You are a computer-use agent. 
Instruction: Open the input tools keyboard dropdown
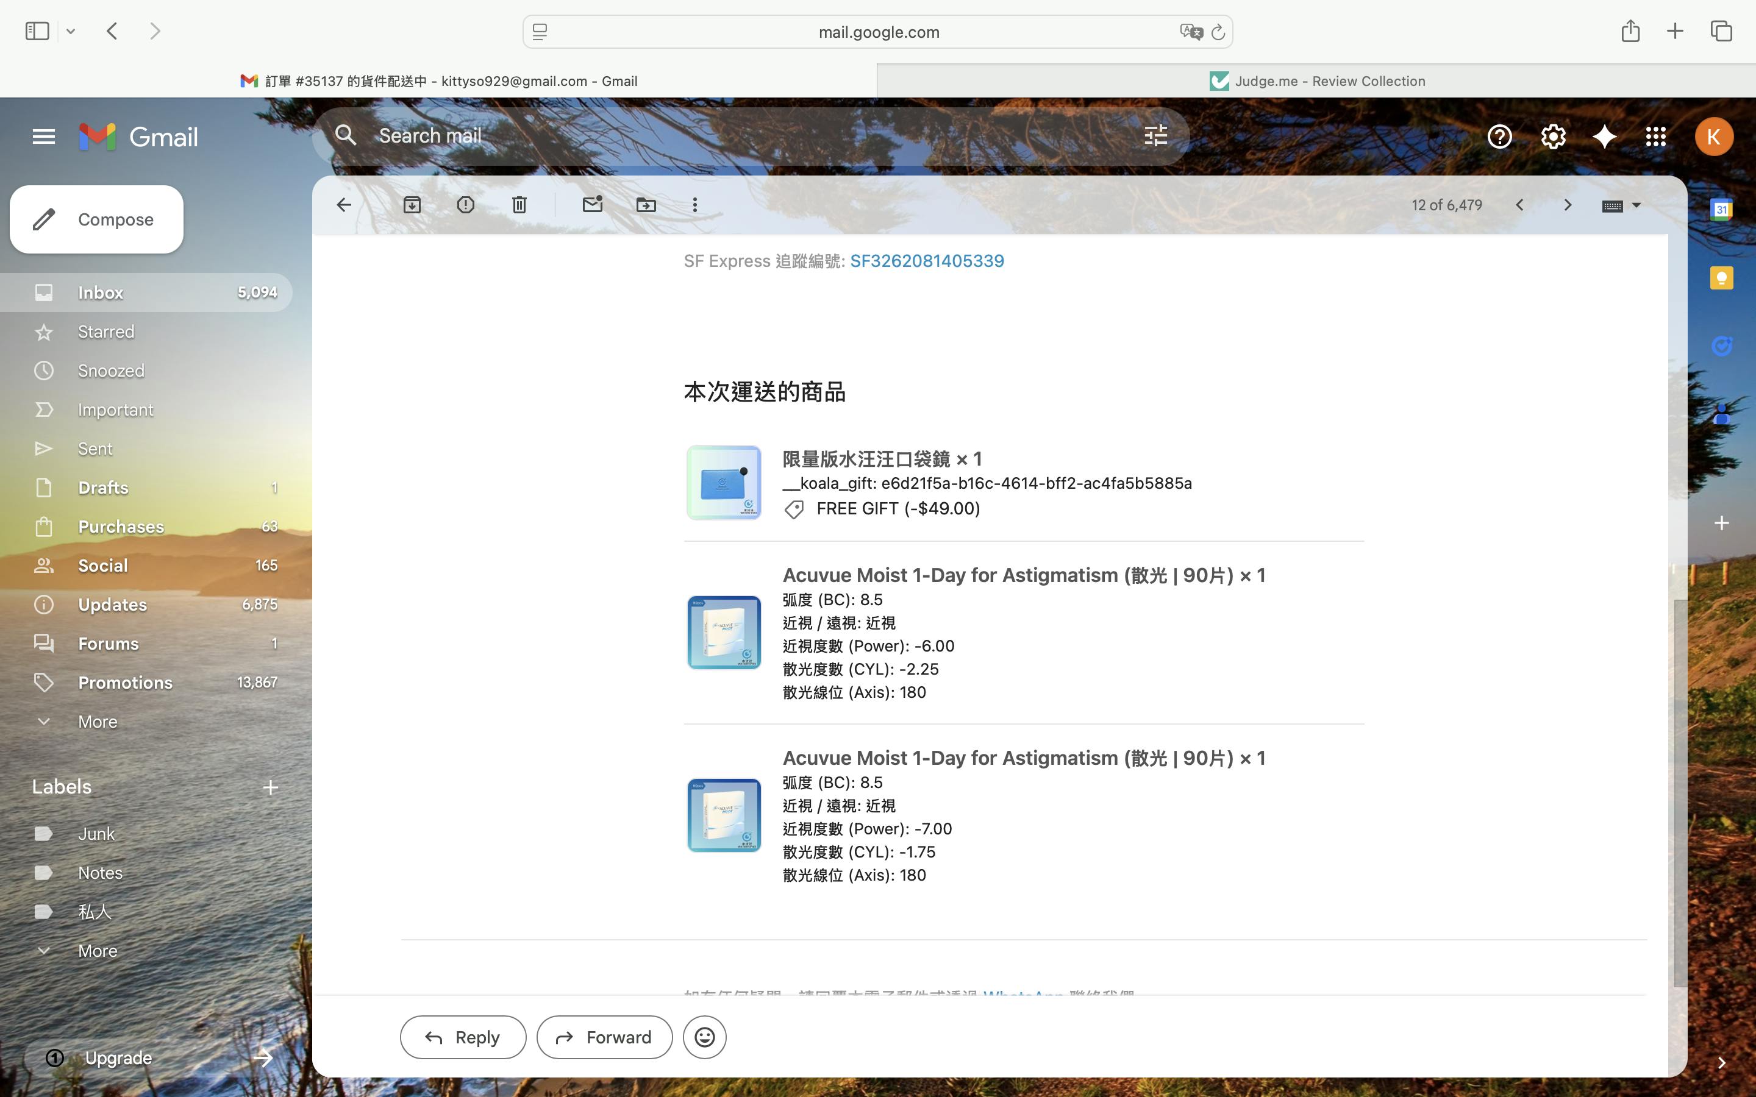[1635, 205]
